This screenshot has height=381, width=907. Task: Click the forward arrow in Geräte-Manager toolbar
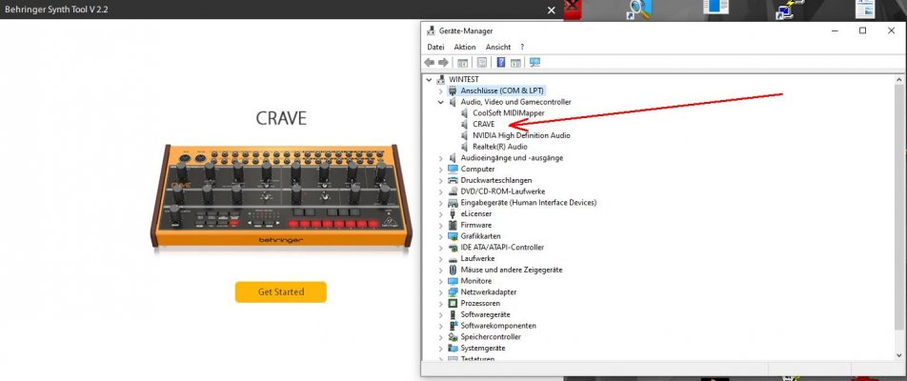443,63
